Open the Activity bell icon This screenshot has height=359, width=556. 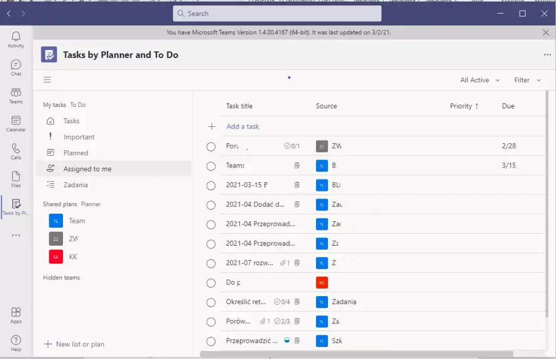click(16, 39)
